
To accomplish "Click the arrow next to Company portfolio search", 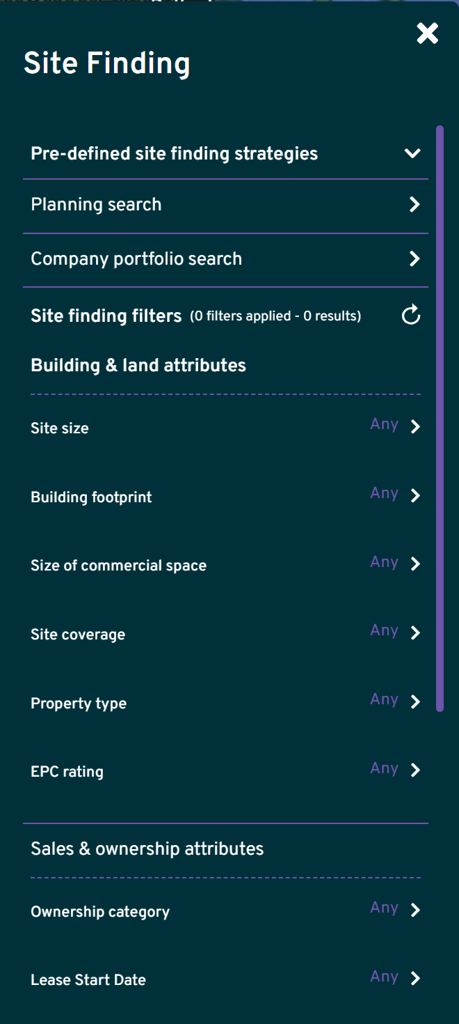I will tap(414, 258).
